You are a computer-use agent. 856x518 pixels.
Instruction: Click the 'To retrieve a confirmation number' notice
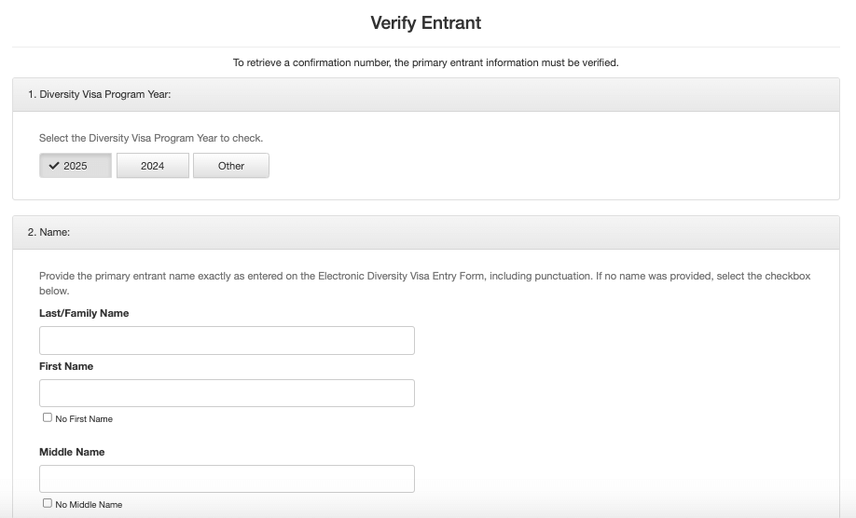coord(425,63)
